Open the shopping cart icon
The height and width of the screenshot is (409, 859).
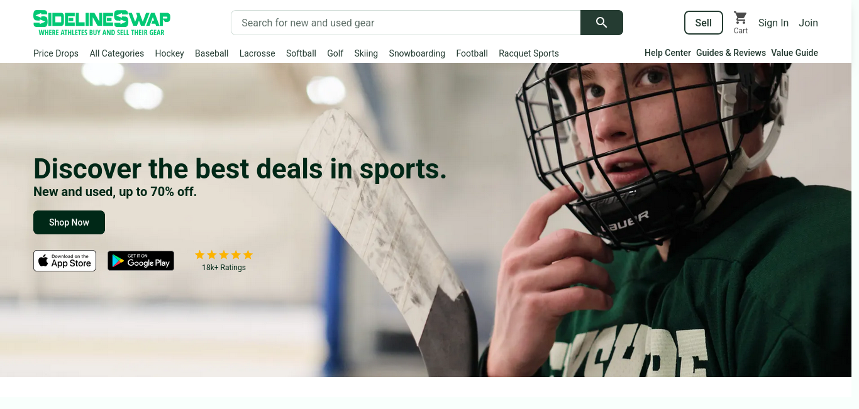pos(741,18)
